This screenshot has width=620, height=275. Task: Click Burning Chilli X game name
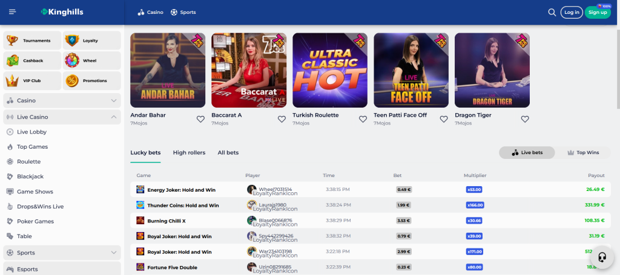click(167, 221)
